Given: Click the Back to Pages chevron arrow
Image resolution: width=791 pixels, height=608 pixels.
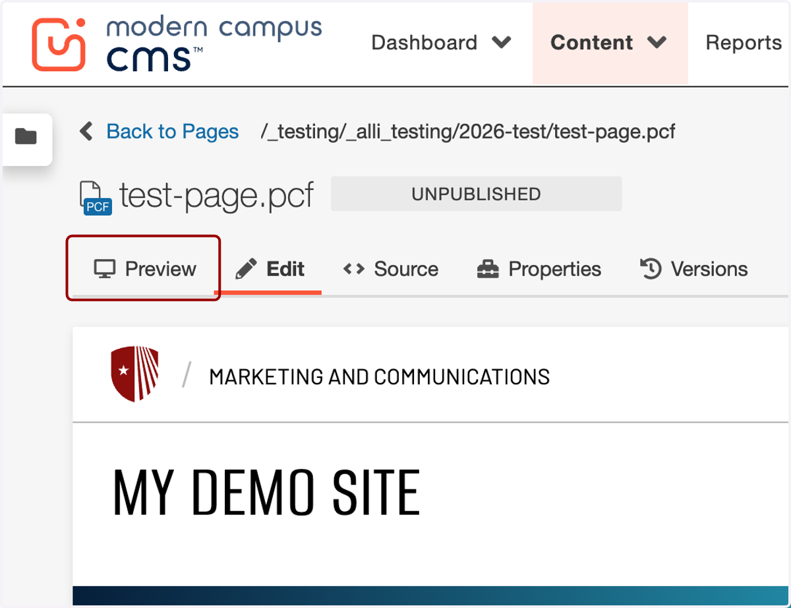Looking at the screenshot, I should 86,131.
